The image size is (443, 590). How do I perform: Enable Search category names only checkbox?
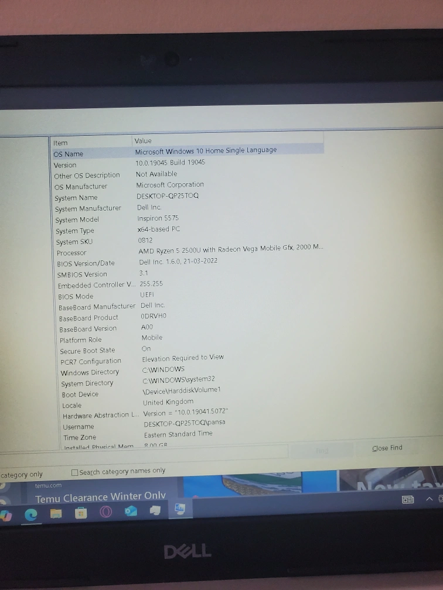74,472
